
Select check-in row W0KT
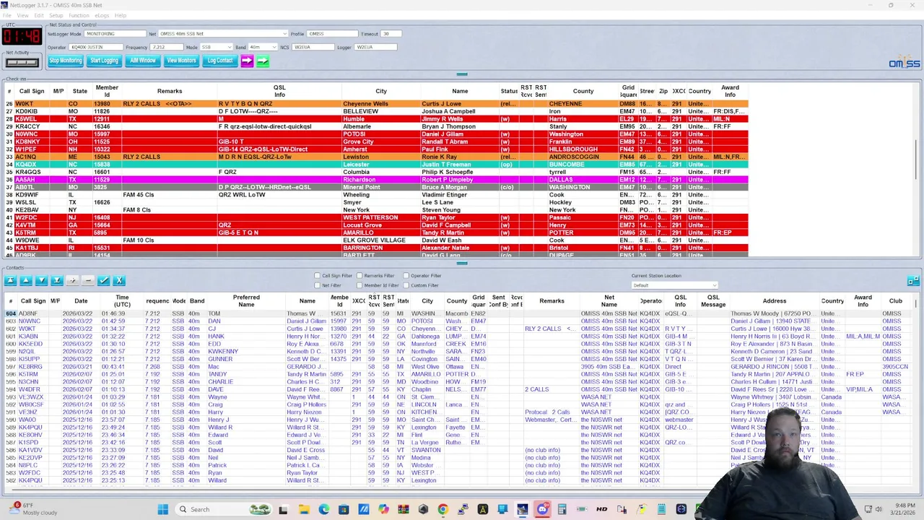(x=375, y=104)
